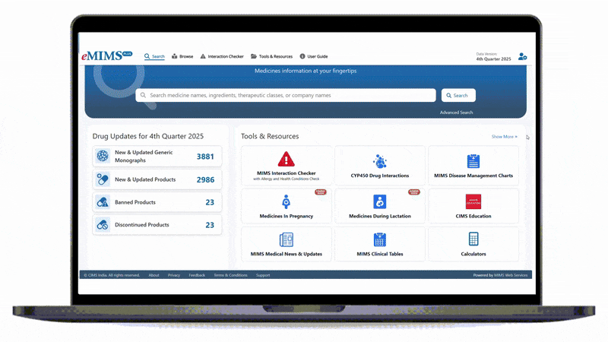The width and height of the screenshot is (608, 342).
Task: Open the User Guide nav item
Action: point(313,56)
